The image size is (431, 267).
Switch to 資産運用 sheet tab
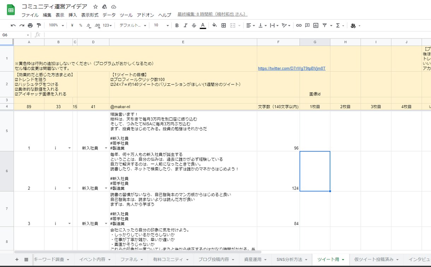255,259
